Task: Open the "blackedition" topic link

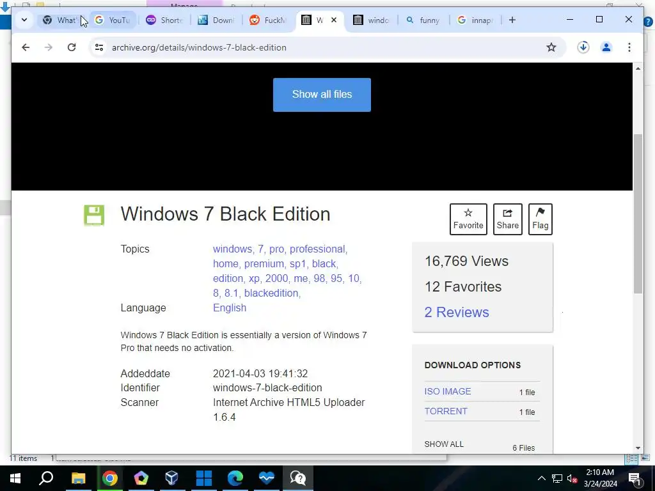Action: (x=271, y=293)
